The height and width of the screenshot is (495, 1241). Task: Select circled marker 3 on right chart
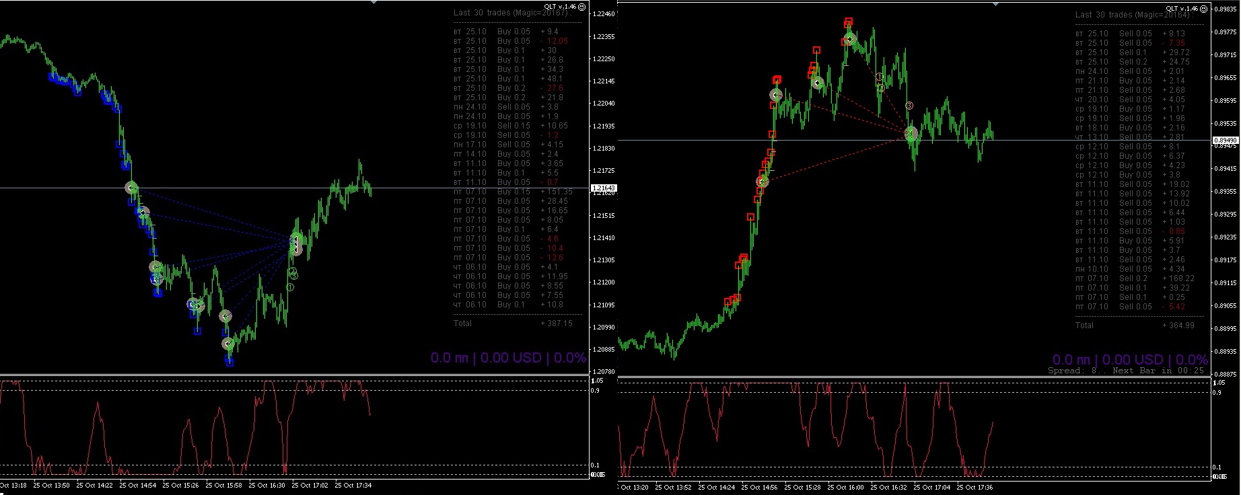click(x=909, y=106)
